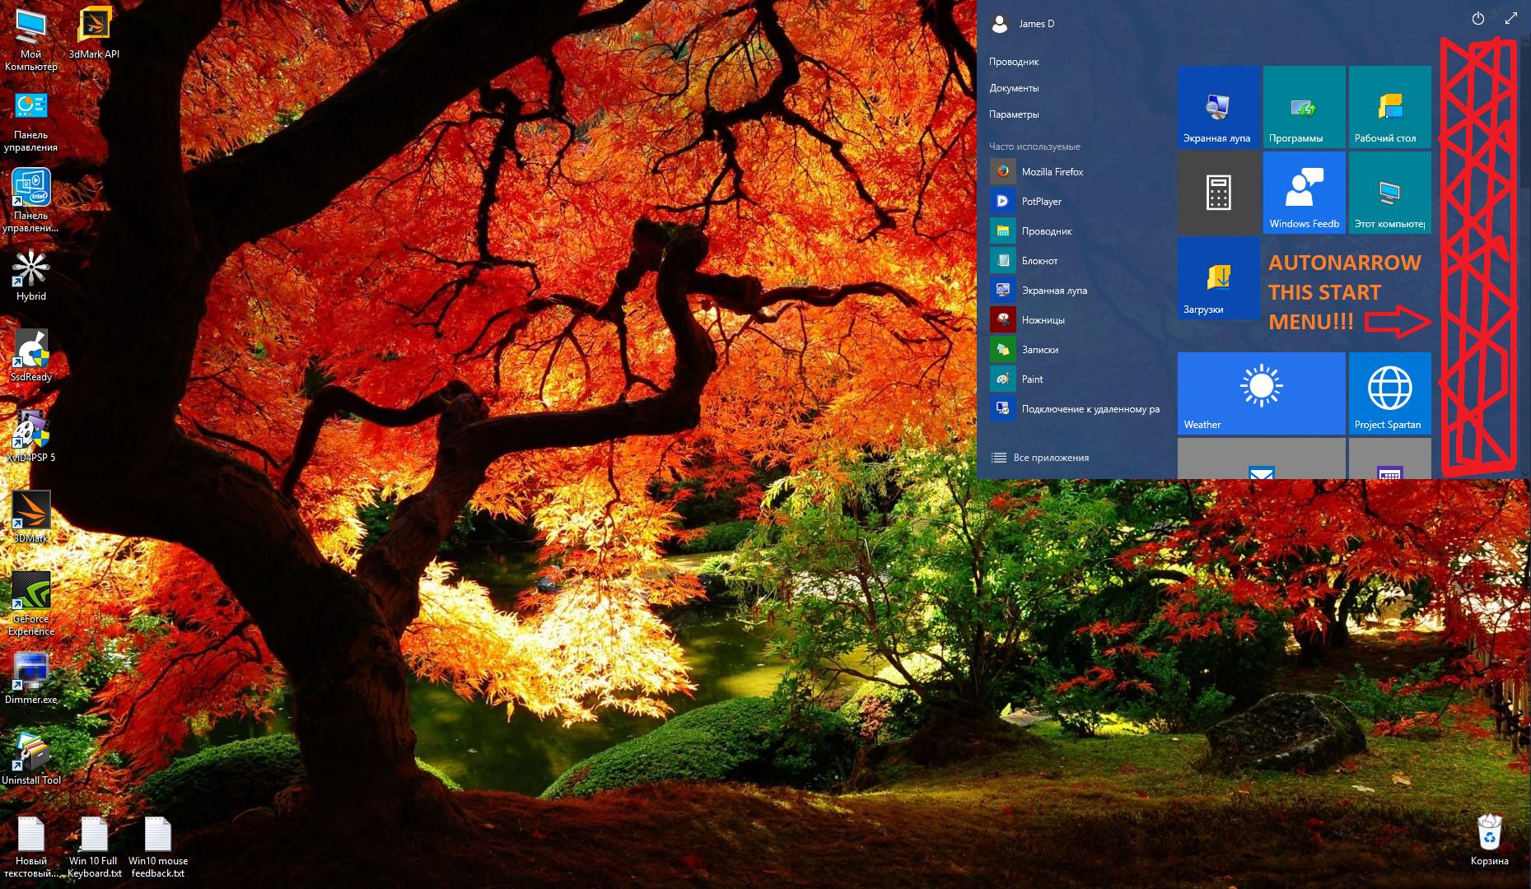Open the Weather tile
Viewport: 1531px width, 889px height.
coord(1262,393)
